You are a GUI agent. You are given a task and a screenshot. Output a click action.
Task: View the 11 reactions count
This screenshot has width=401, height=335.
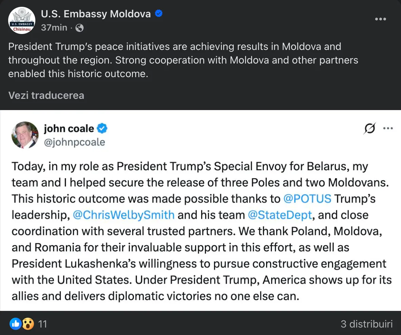pyautogui.click(x=42, y=324)
